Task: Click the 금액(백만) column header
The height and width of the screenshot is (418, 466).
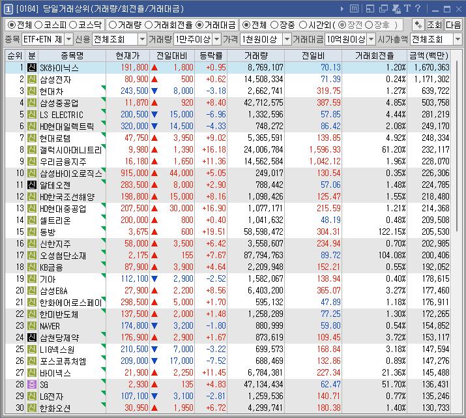Action: pos(429,55)
